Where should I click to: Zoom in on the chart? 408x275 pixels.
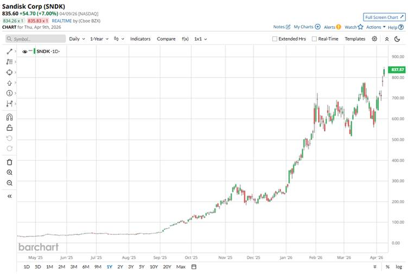tap(9, 172)
